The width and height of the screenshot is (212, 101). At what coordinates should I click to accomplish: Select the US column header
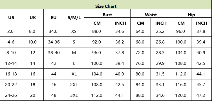click(11, 17)
